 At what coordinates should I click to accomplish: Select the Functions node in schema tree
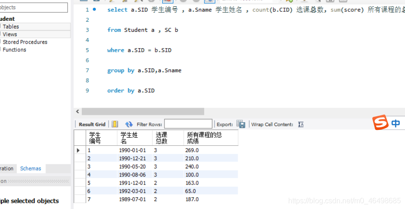tap(14, 50)
